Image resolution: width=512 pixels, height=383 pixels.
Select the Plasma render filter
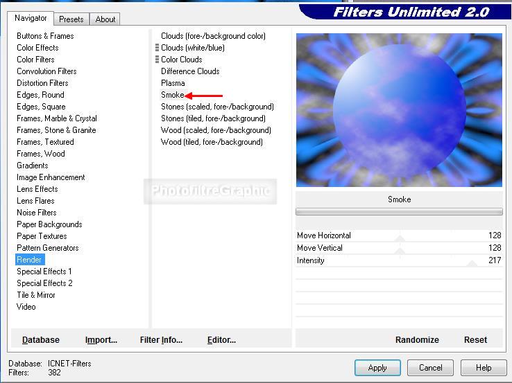pyautogui.click(x=173, y=83)
